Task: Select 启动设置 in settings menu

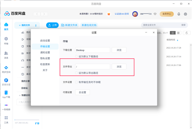Action: coord(45,41)
